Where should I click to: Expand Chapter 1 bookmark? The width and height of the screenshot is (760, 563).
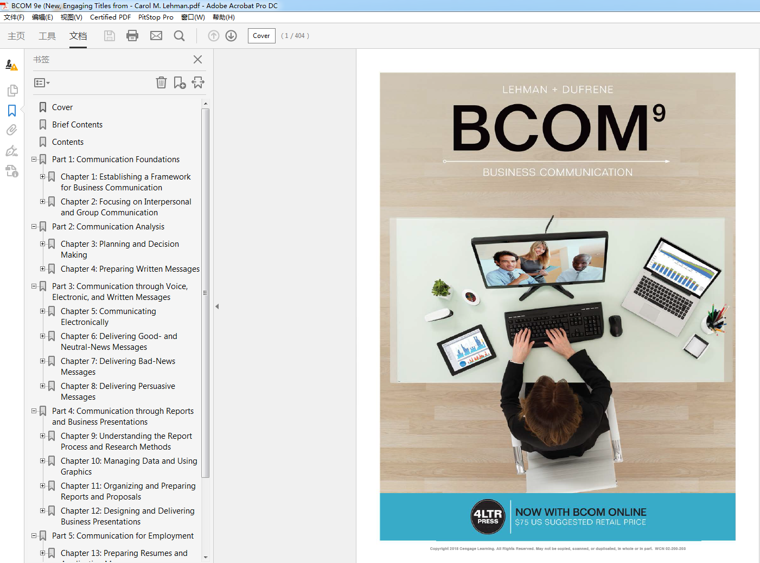(43, 177)
